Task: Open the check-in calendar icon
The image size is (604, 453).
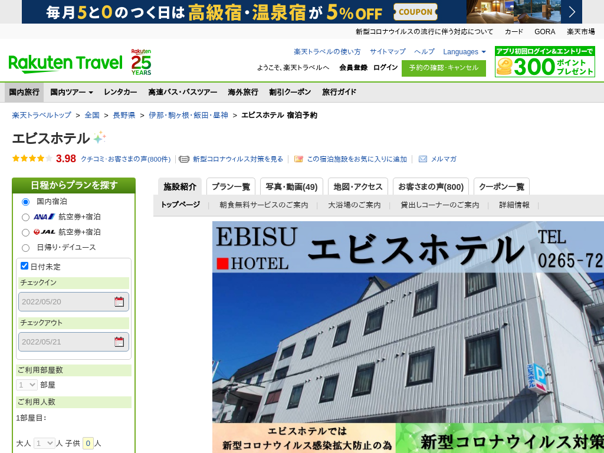Action: pyautogui.click(x=119, y=301)
